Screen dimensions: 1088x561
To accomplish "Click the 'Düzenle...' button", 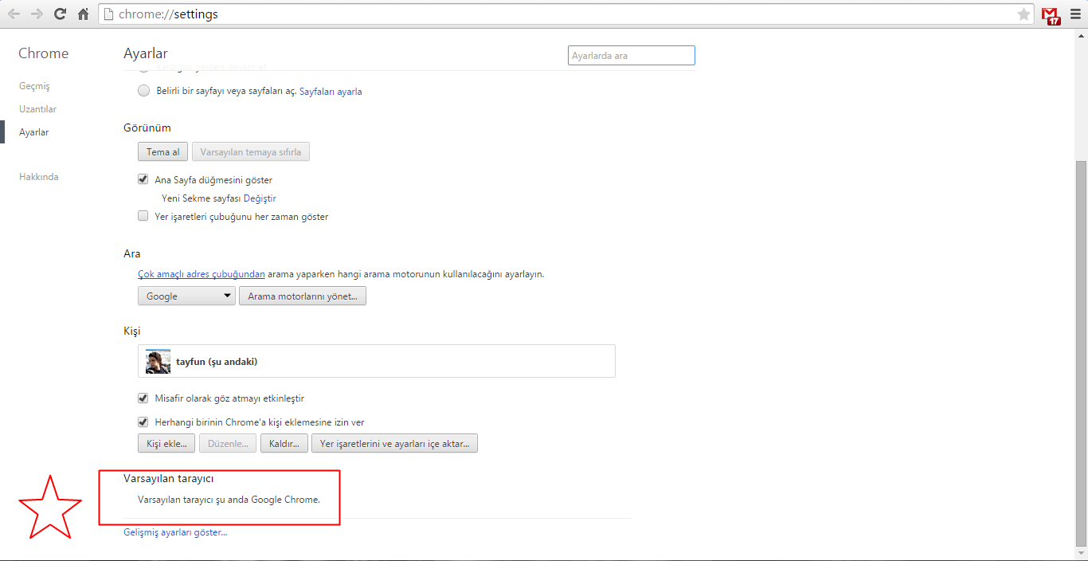I will click(228, 444).
